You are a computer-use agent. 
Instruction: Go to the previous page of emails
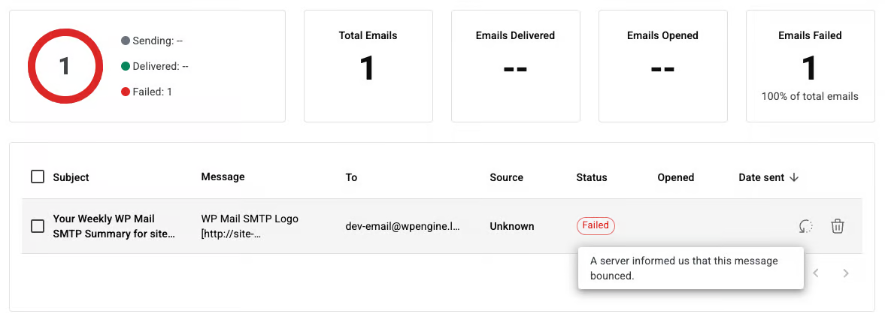[x=816, y=273]
